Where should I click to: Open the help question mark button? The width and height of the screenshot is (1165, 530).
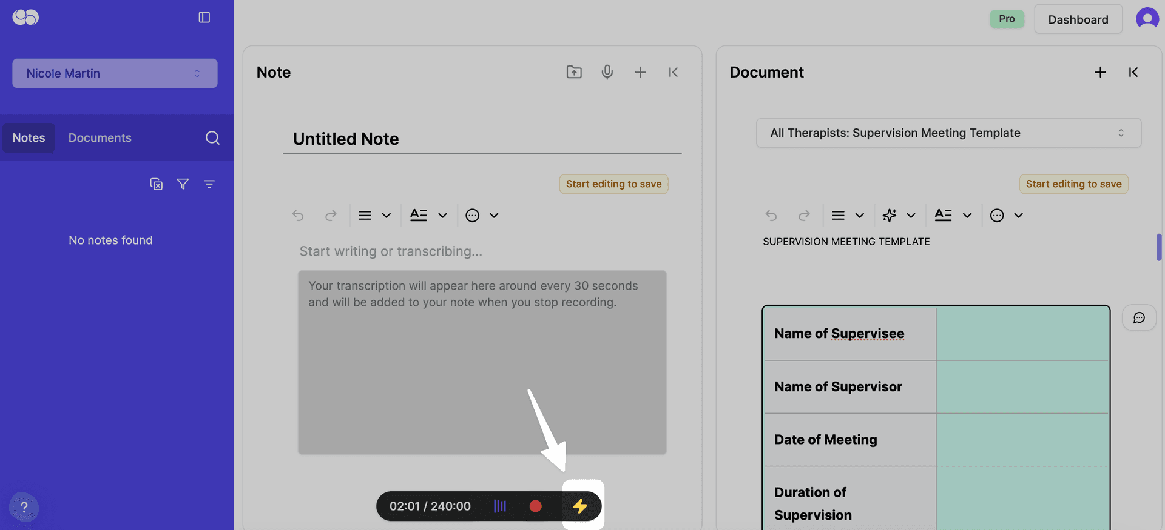click(24, 507)
